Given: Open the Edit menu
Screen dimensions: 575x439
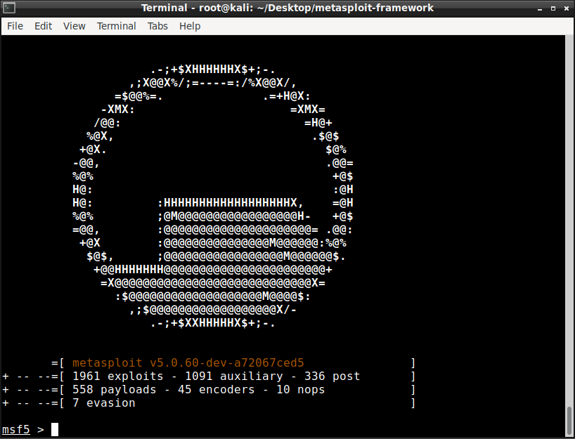Looking at the screenshot, I should (44, 26).
